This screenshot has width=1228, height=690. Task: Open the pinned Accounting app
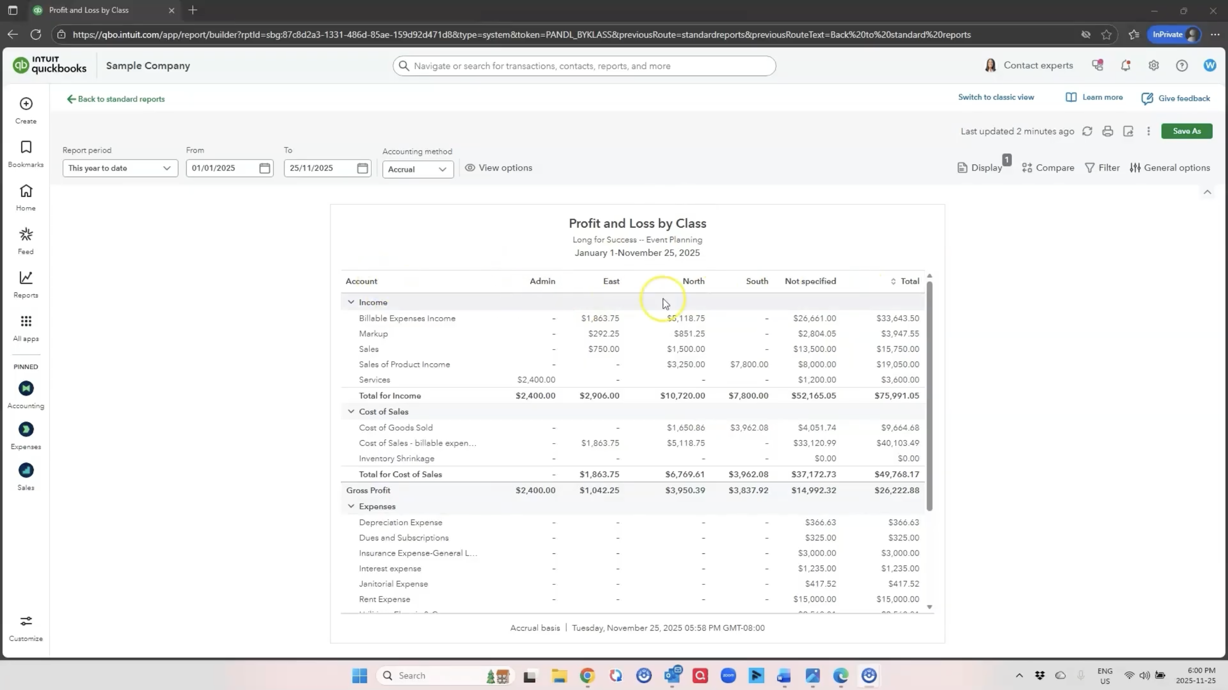[x=26, y=388]
